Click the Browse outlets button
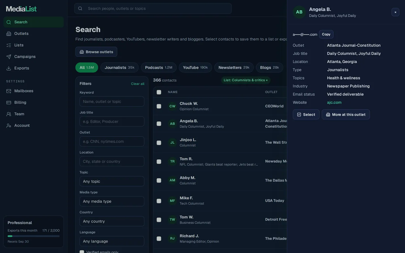405x253 pixels. pos(96,52)
